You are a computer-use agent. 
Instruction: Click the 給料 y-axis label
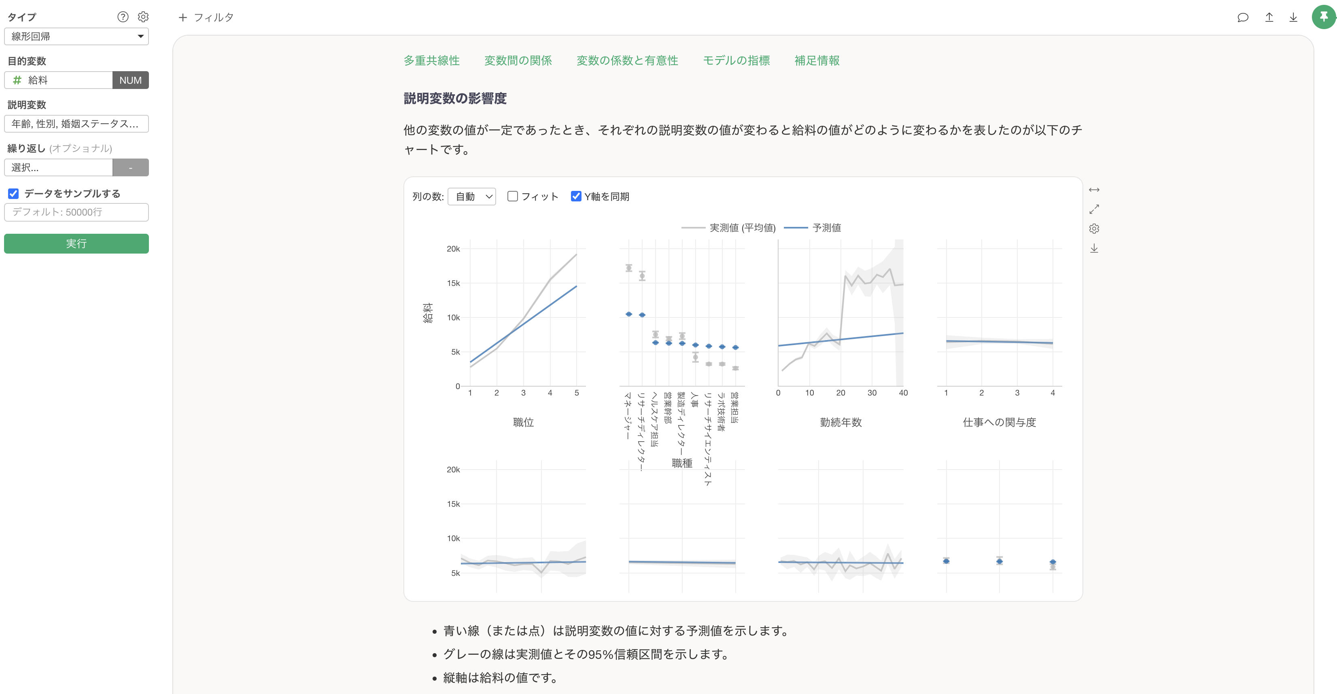tap(428, 313)
